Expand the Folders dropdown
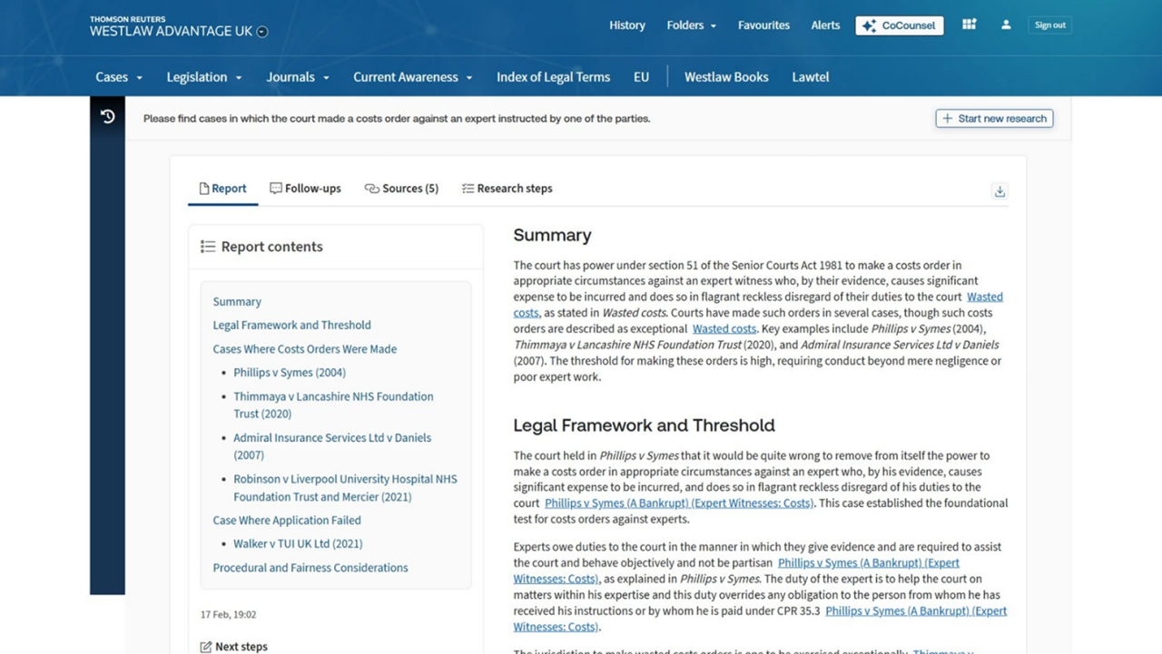This screenshot has height=654, width=1162. pyautogui.click(x=691, y=25)
